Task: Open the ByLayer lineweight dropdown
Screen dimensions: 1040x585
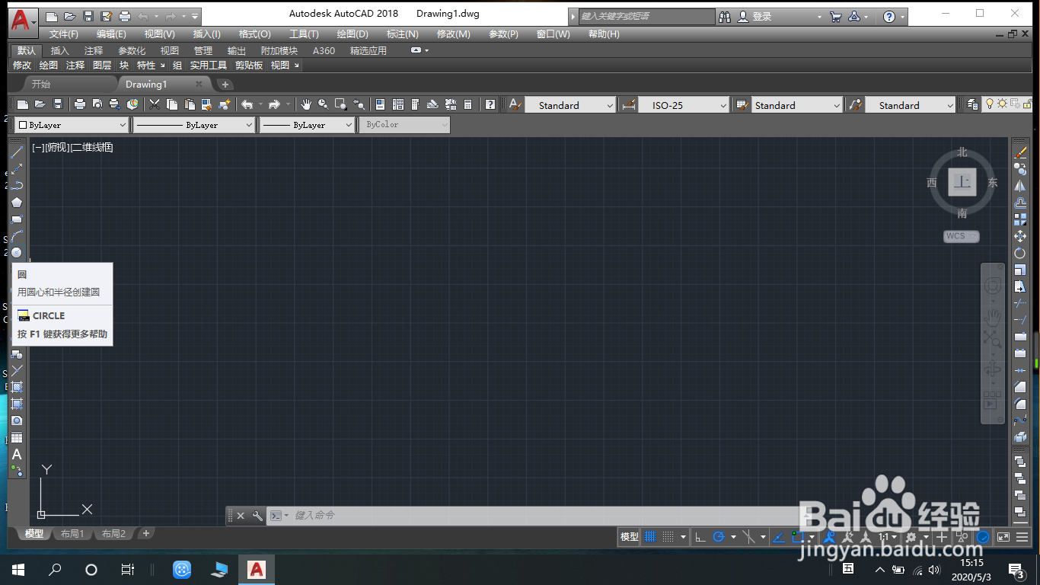Action: [x=307, y=125]
